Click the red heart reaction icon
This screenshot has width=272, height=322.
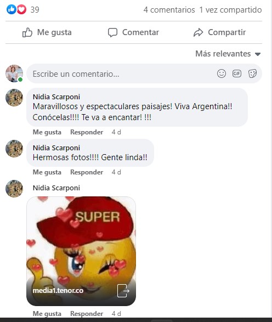[x=21, y=9]
